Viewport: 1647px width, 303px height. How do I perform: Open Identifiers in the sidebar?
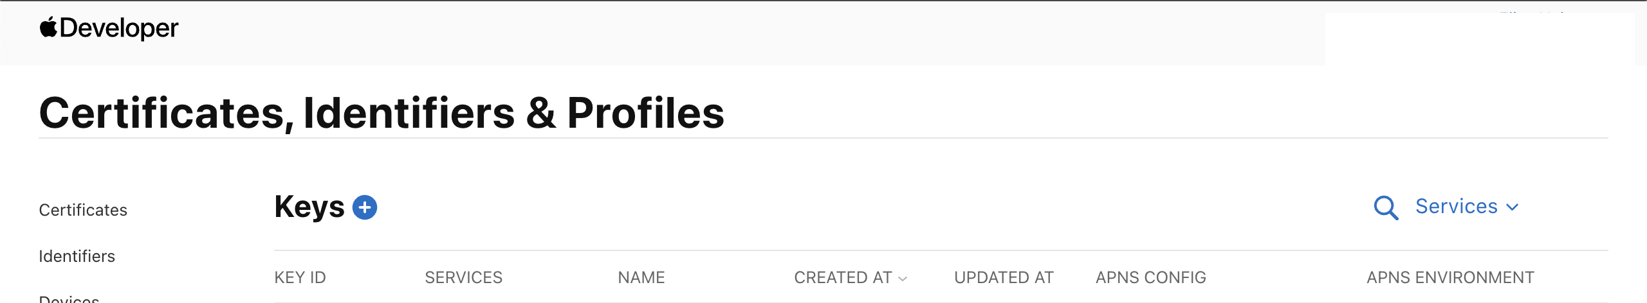point(77,256)
